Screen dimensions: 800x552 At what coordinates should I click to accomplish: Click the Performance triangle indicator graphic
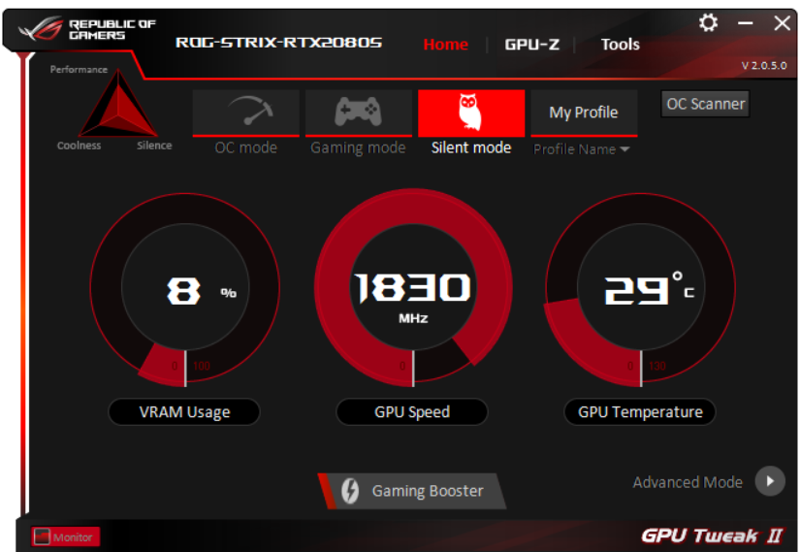pyautogui.click(x=118, y=104)
